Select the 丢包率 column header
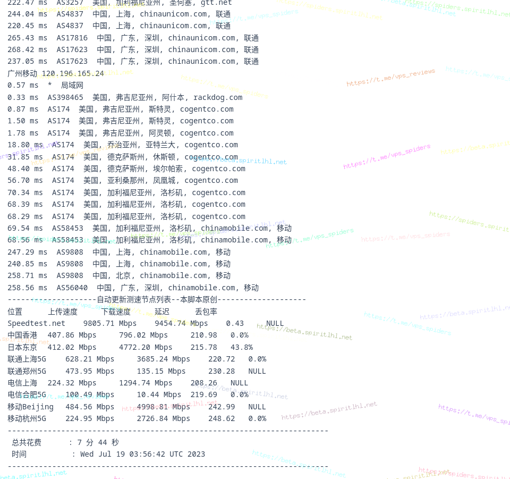This screenshot has width=510, height=479. tap(206, 312)
